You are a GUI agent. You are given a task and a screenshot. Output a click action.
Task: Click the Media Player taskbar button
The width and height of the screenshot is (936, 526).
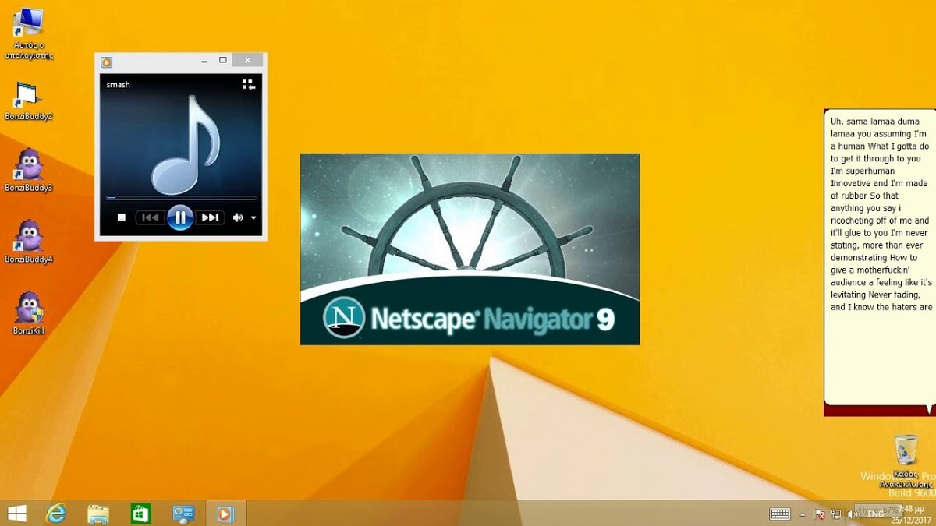pyautogui.click(x=225, y=513)
